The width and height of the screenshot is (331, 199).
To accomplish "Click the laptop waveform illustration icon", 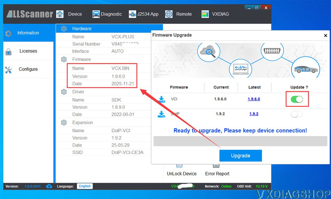I will (240, 69).
